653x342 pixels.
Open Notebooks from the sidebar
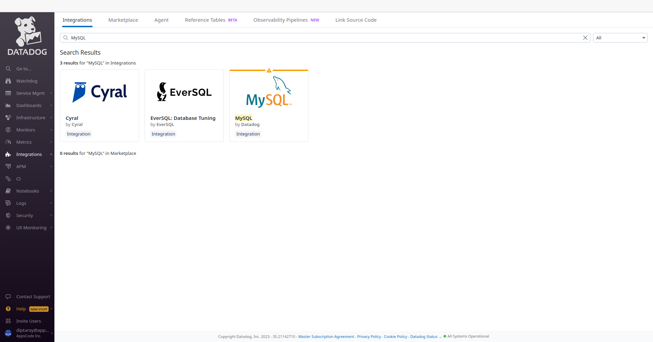28,191
